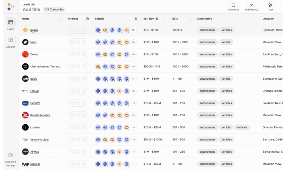Click the Signals column header
This screenshot has width=286, height=170.
coord(100,19)
